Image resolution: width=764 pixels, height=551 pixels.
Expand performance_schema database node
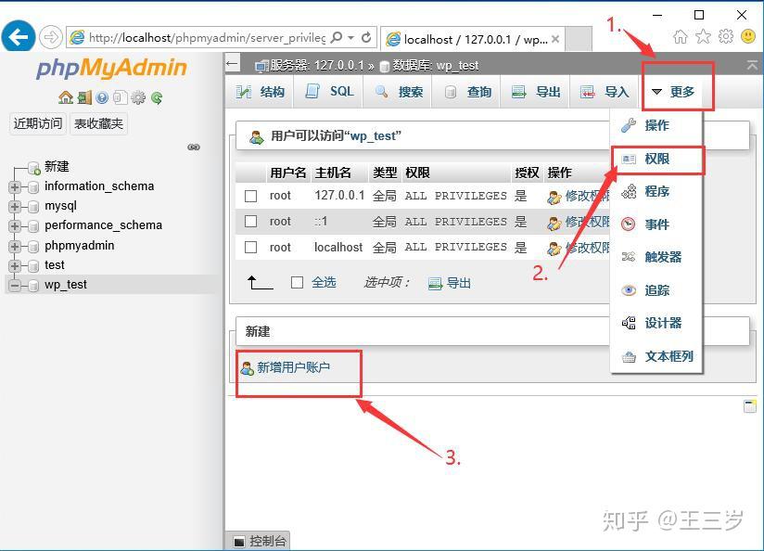click(14, 226)
